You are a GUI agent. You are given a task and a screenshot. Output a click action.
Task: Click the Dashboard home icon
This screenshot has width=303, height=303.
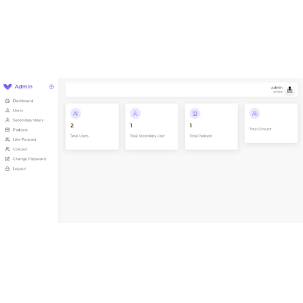7,101
